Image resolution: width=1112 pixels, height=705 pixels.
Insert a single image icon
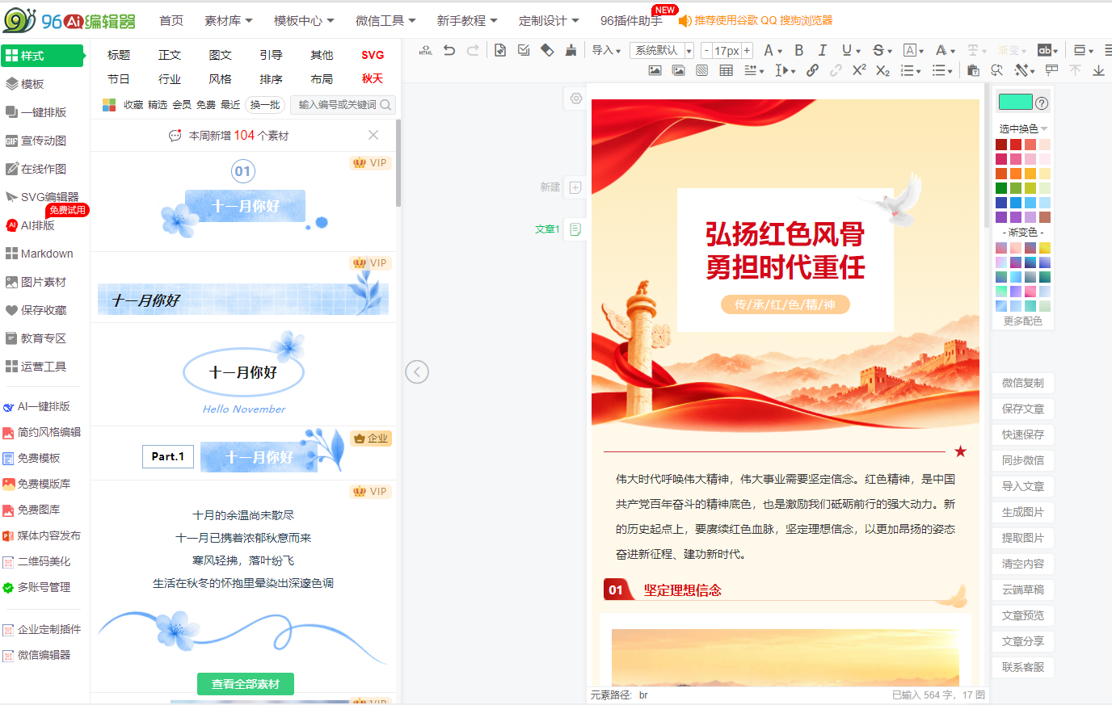(x=655, y=70)
